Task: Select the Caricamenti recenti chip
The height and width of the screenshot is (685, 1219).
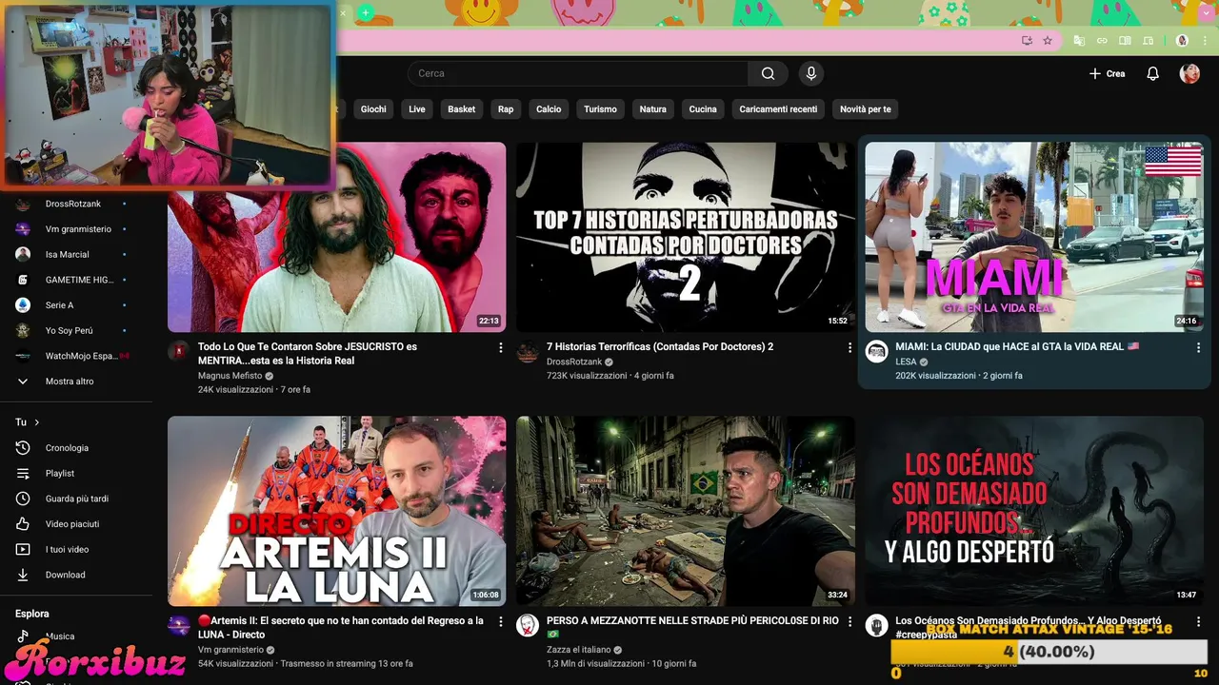Action: tap(778, 109)
